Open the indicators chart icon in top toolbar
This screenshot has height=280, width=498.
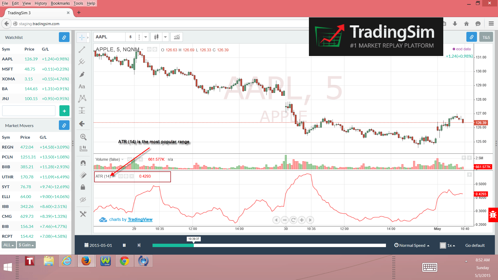[177, 37]
